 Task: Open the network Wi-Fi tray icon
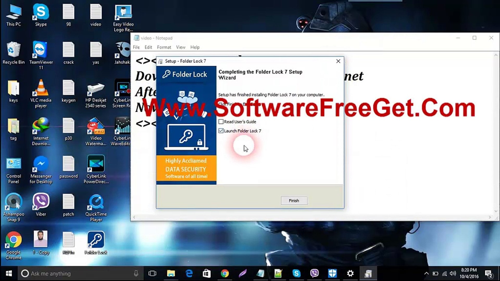pyautogui.click(x=444, y=273)
